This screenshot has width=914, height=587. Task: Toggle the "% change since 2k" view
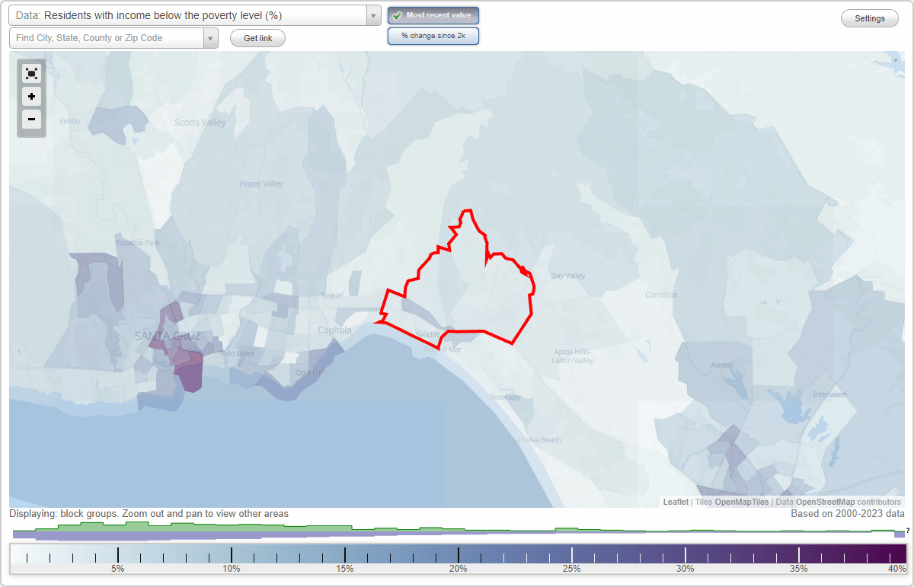click(x=433, y=35)
